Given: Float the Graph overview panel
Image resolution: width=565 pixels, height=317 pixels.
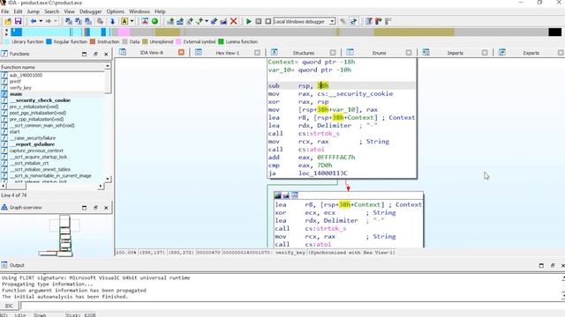Looking at the screenshot, I should (95, 208).
